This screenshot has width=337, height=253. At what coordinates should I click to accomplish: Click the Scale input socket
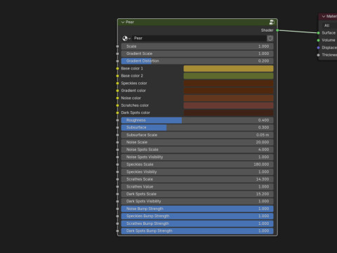click(x=117, y=46)
